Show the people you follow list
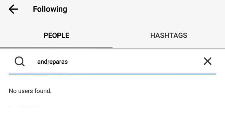 point(56,36)
